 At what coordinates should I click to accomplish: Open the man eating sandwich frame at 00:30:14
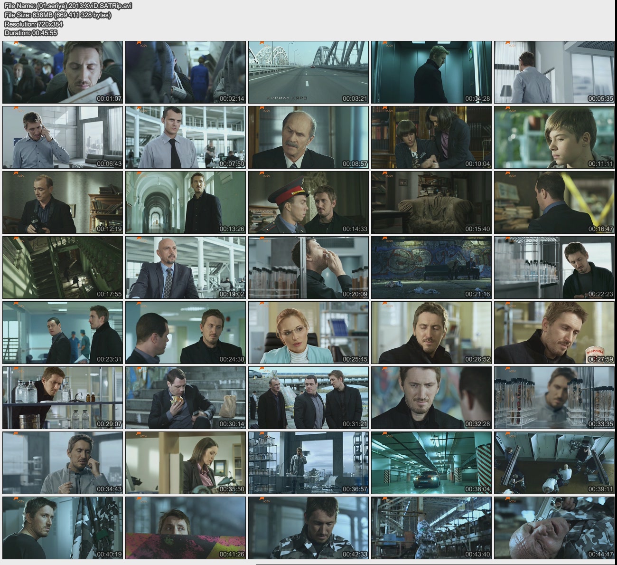click(x=186, y=398)
